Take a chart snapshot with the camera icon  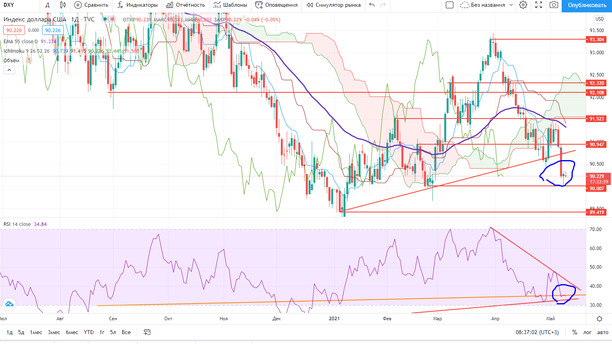coord(554,5)
